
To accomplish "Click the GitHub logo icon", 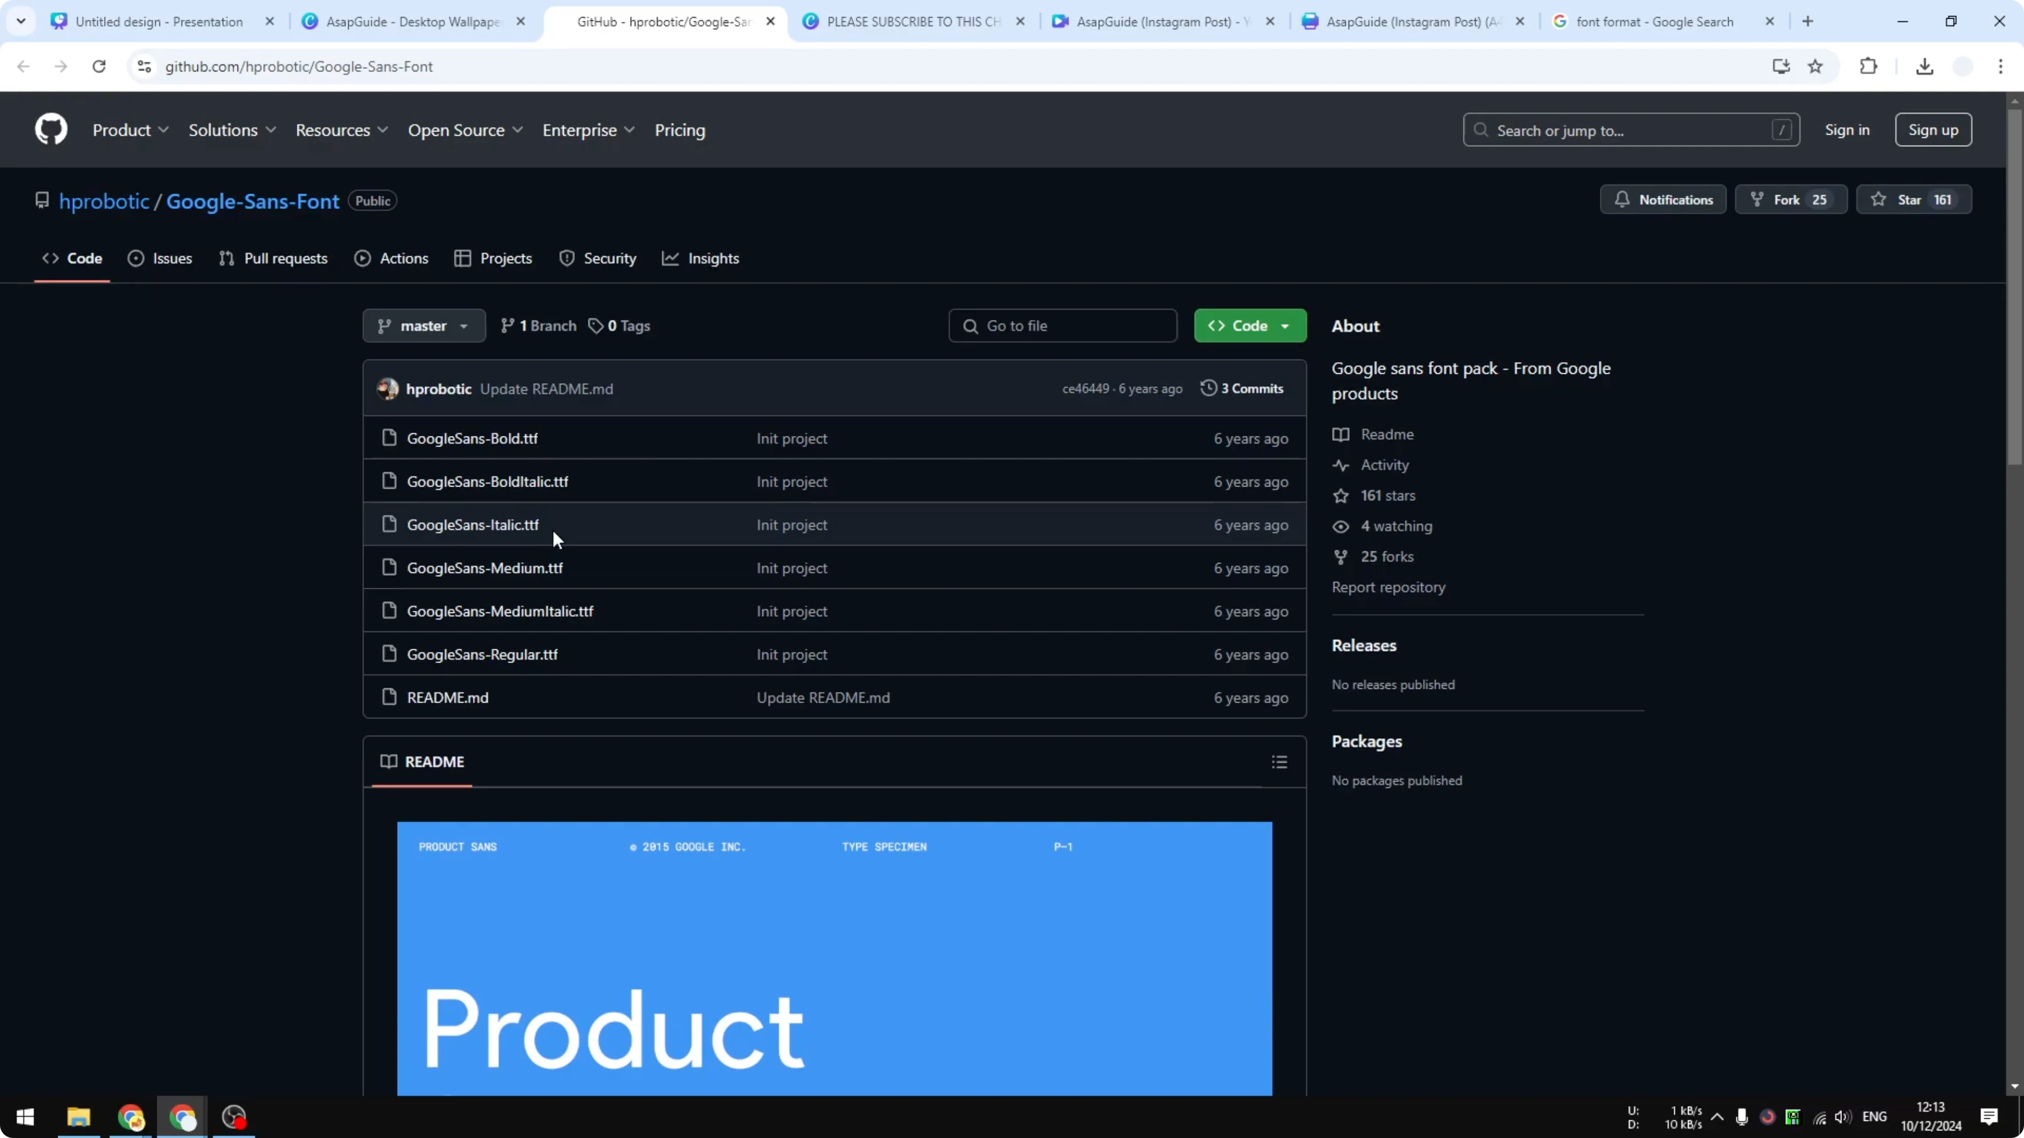I will (x=50, y=129).
